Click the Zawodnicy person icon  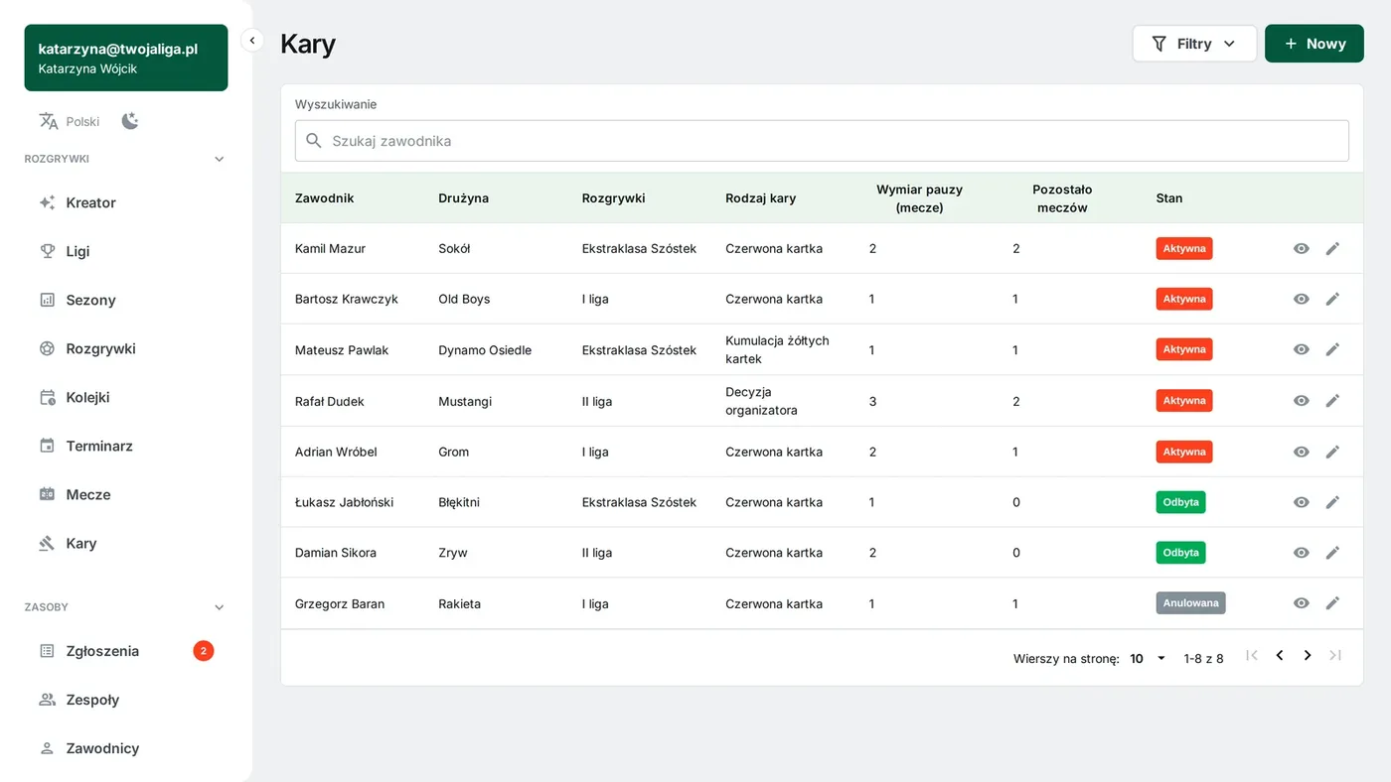[47, 748]
